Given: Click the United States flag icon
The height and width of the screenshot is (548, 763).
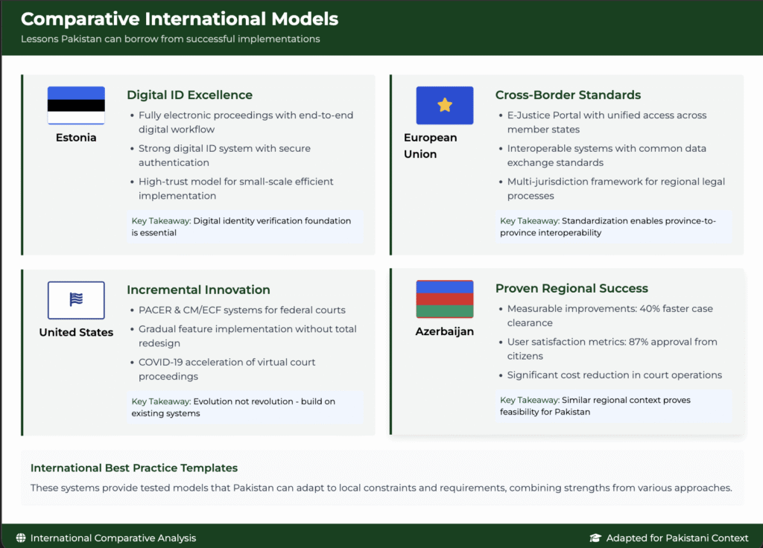Looking at the screenshot, I should [x=76, y=300].
